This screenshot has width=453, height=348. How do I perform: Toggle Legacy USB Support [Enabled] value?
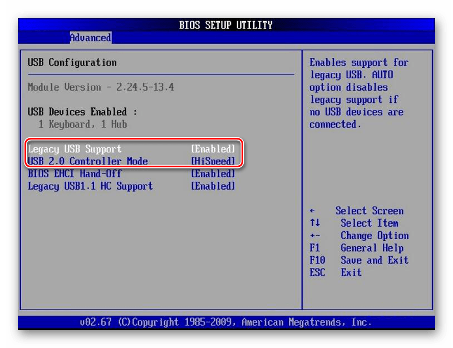tap(213, 149)
